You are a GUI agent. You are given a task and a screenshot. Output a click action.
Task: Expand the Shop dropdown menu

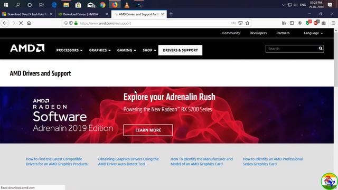[x=149, y=50]
